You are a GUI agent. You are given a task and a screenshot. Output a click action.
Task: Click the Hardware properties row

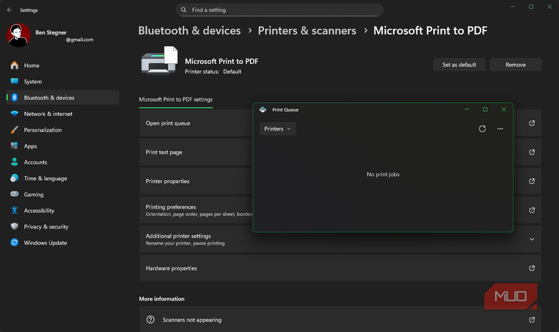340,268
